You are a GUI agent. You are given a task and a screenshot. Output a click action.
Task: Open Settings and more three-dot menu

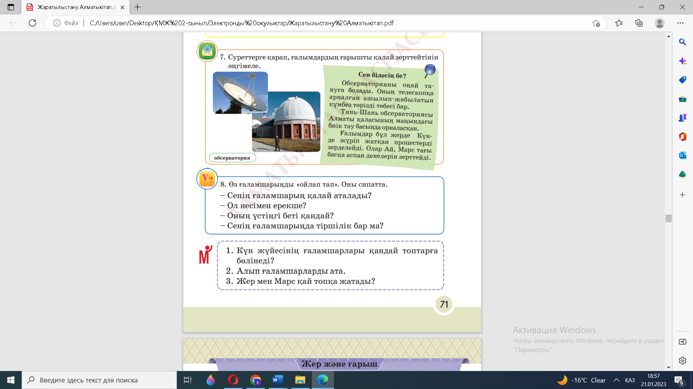click(680, 23)
